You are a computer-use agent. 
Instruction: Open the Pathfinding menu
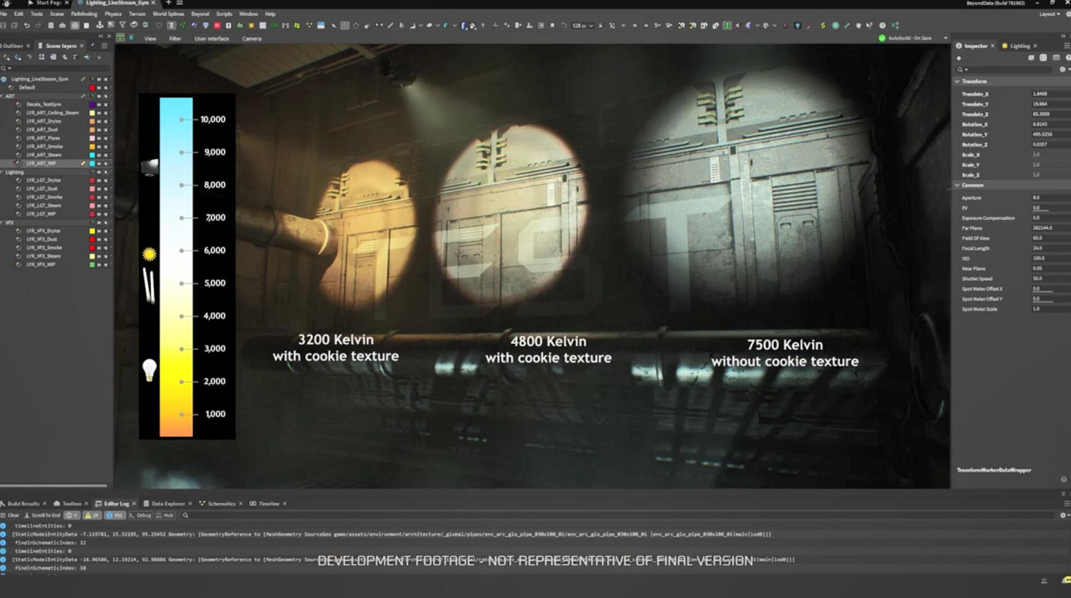tap(84, 14)
